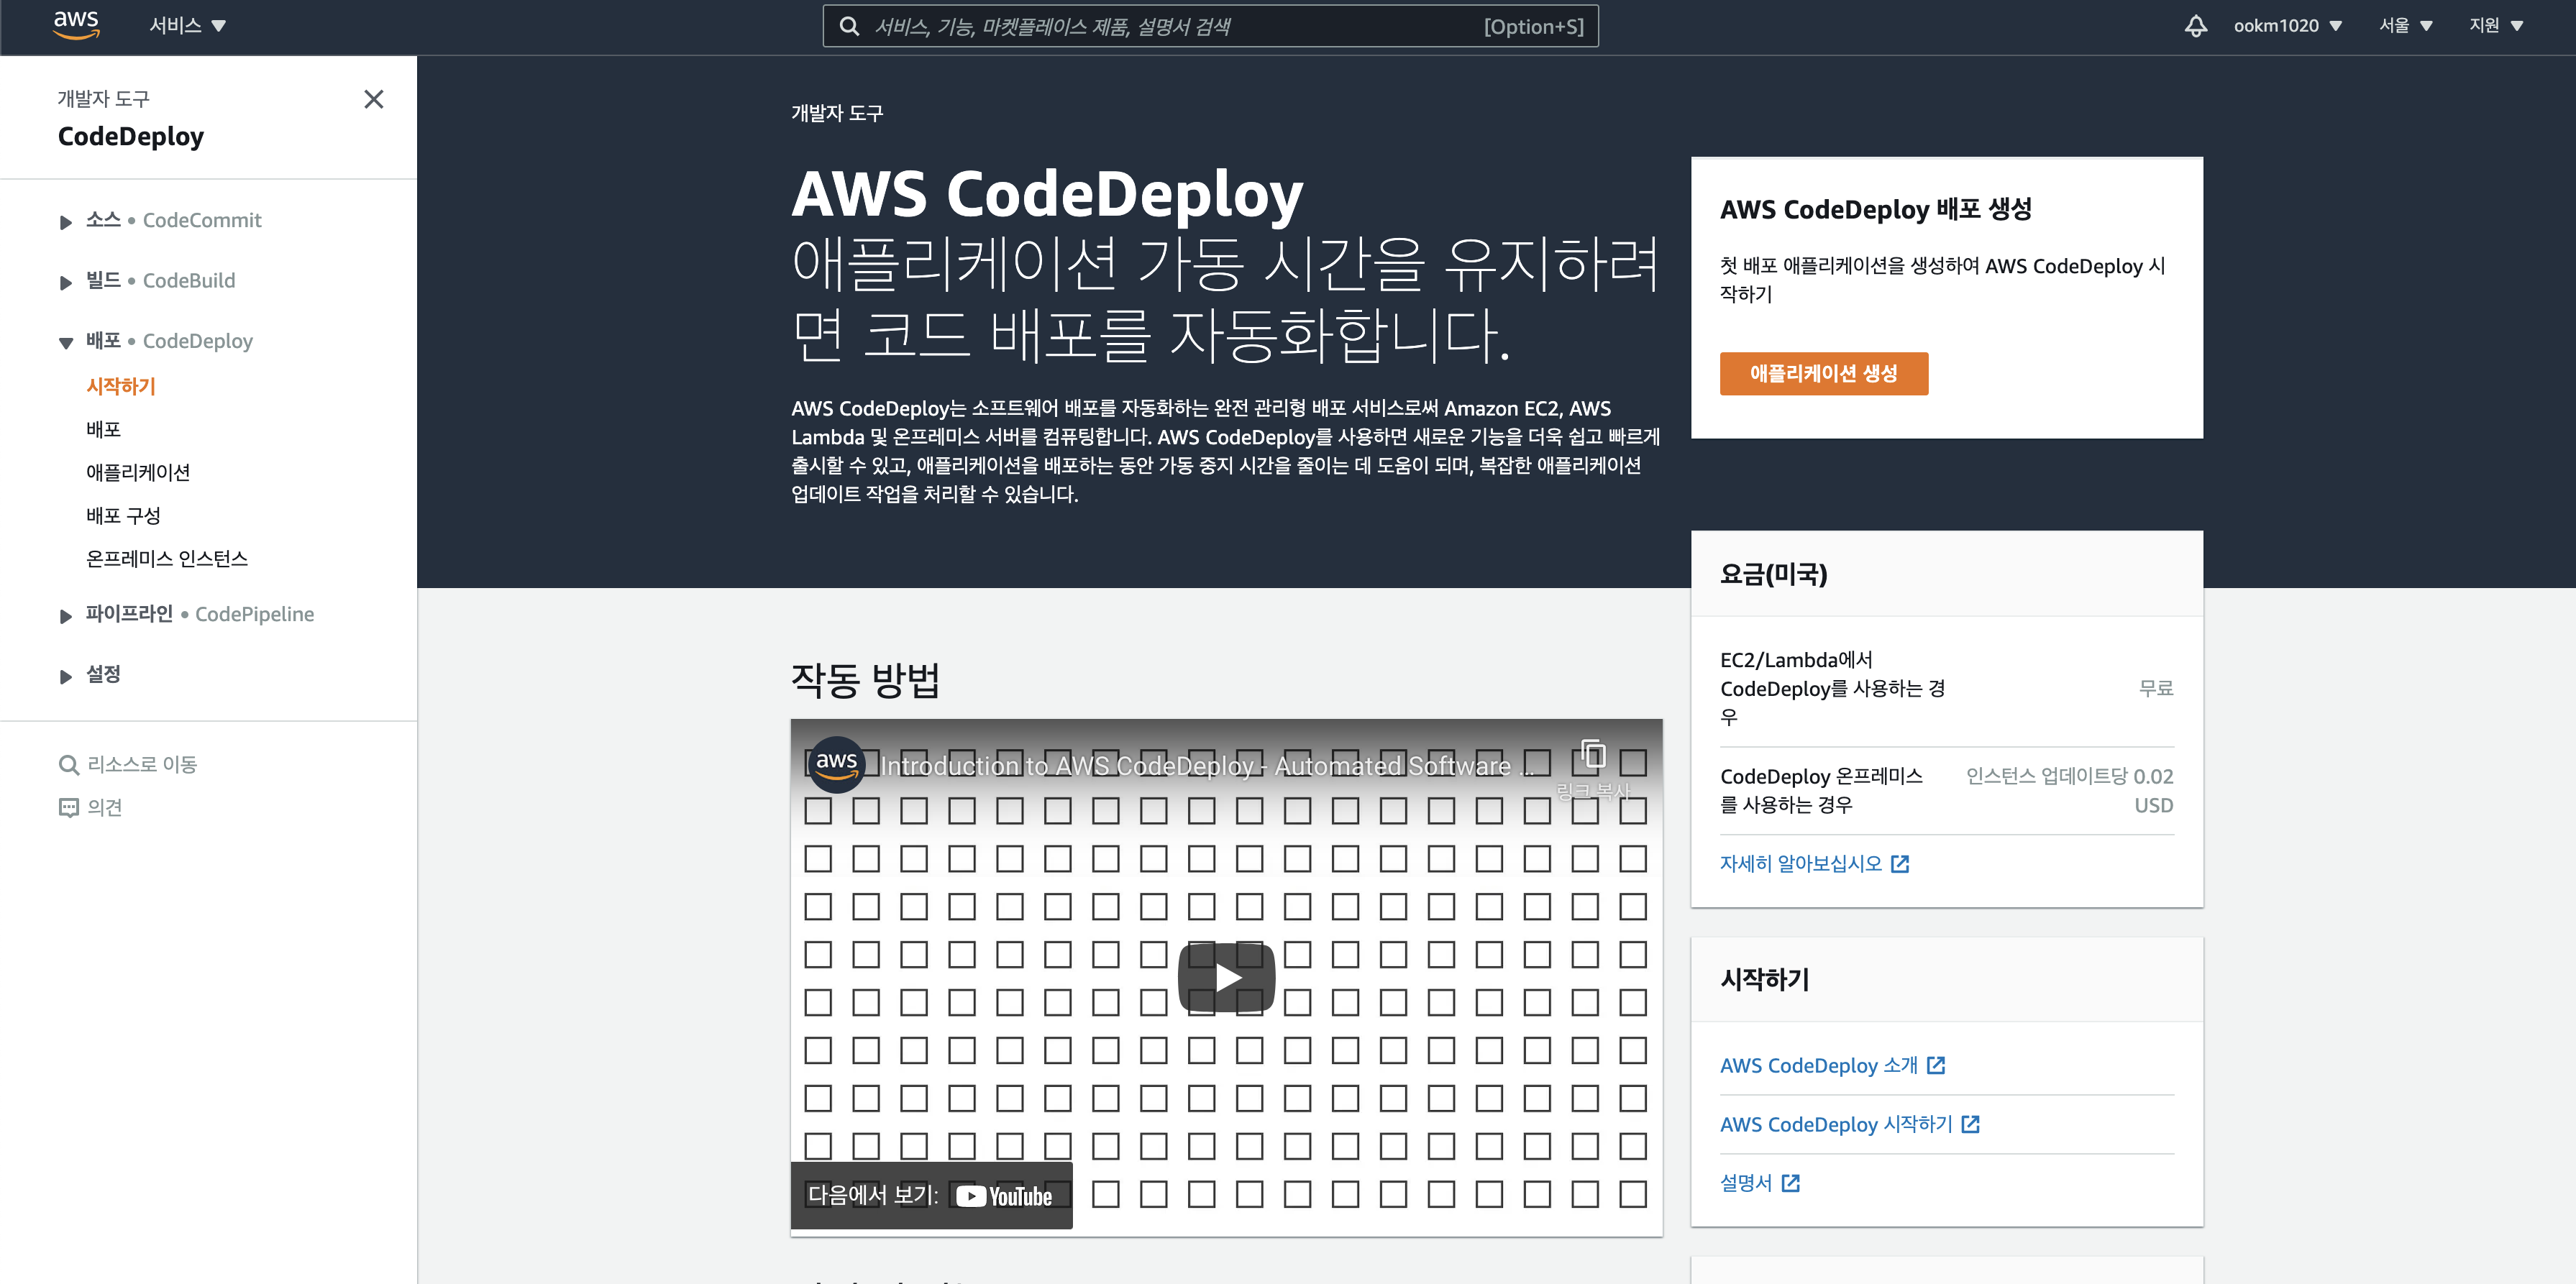Open the 의견 feedback icon

(x=68, y=808)
